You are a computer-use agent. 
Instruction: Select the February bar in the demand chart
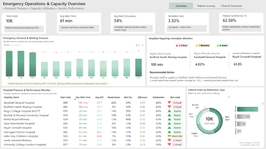tap(21, 64)
